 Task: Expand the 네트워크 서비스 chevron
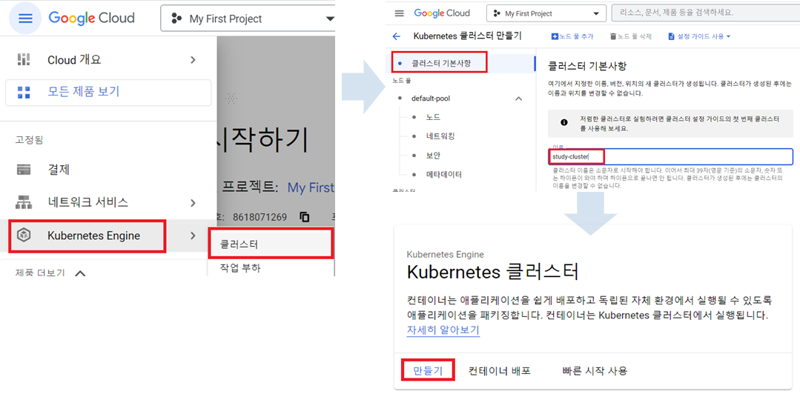[193, 203]
